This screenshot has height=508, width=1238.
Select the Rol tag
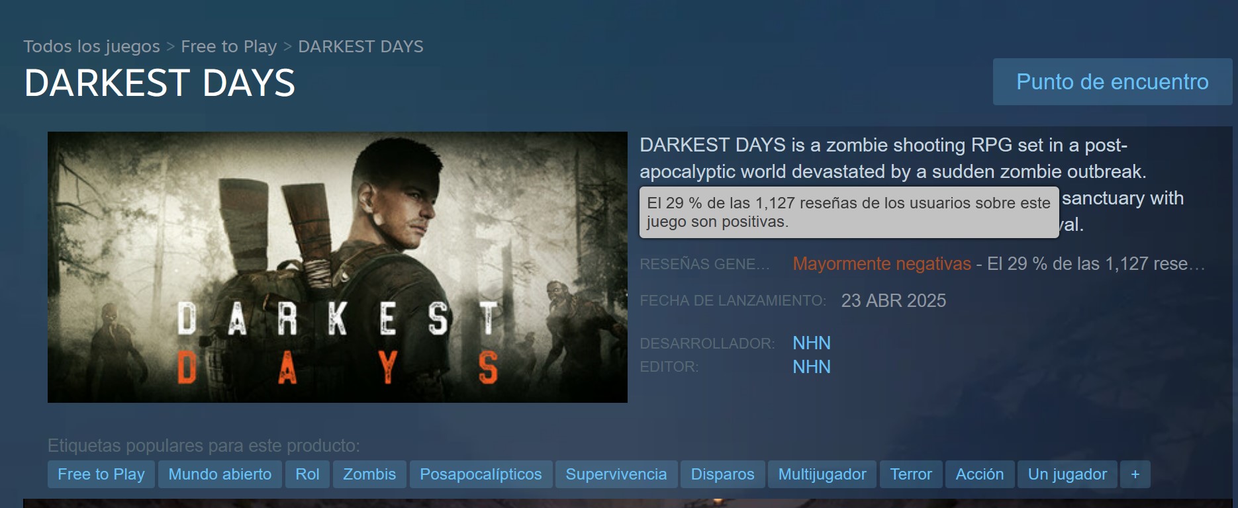pos(307,474)
